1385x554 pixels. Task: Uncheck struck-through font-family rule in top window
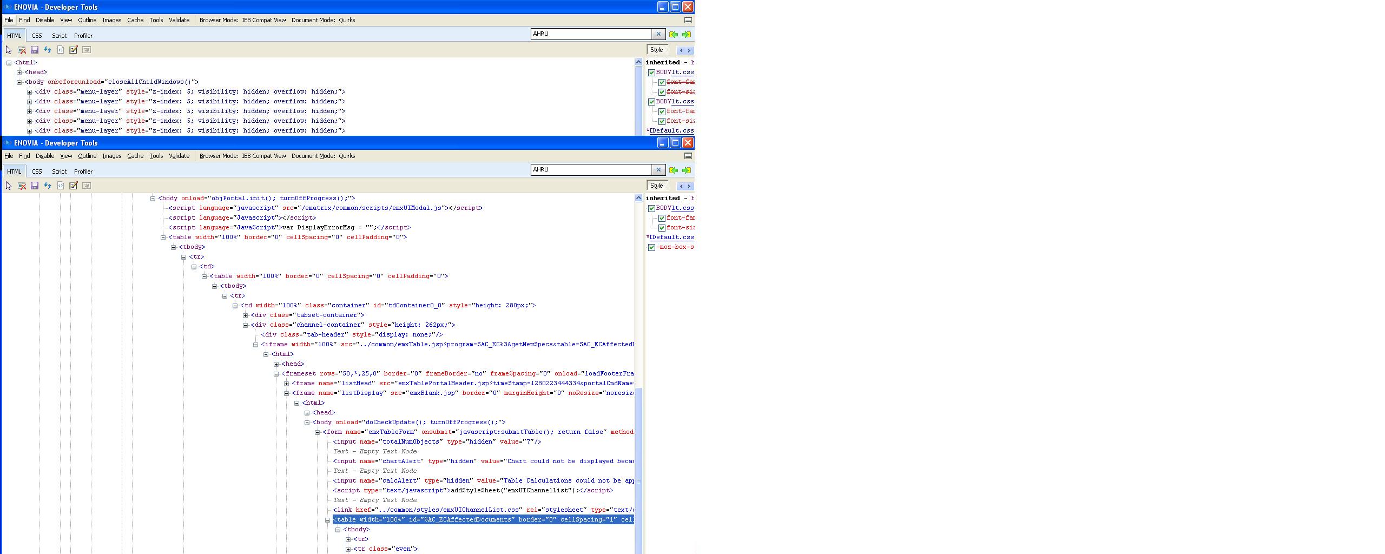662,82
